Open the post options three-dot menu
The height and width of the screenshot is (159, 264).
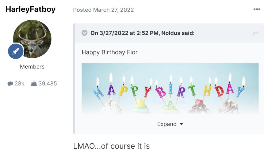tap(257, 10)
